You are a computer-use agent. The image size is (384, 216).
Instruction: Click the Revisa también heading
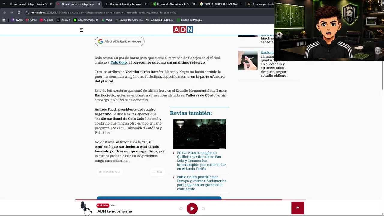click(x=191, y=113)
